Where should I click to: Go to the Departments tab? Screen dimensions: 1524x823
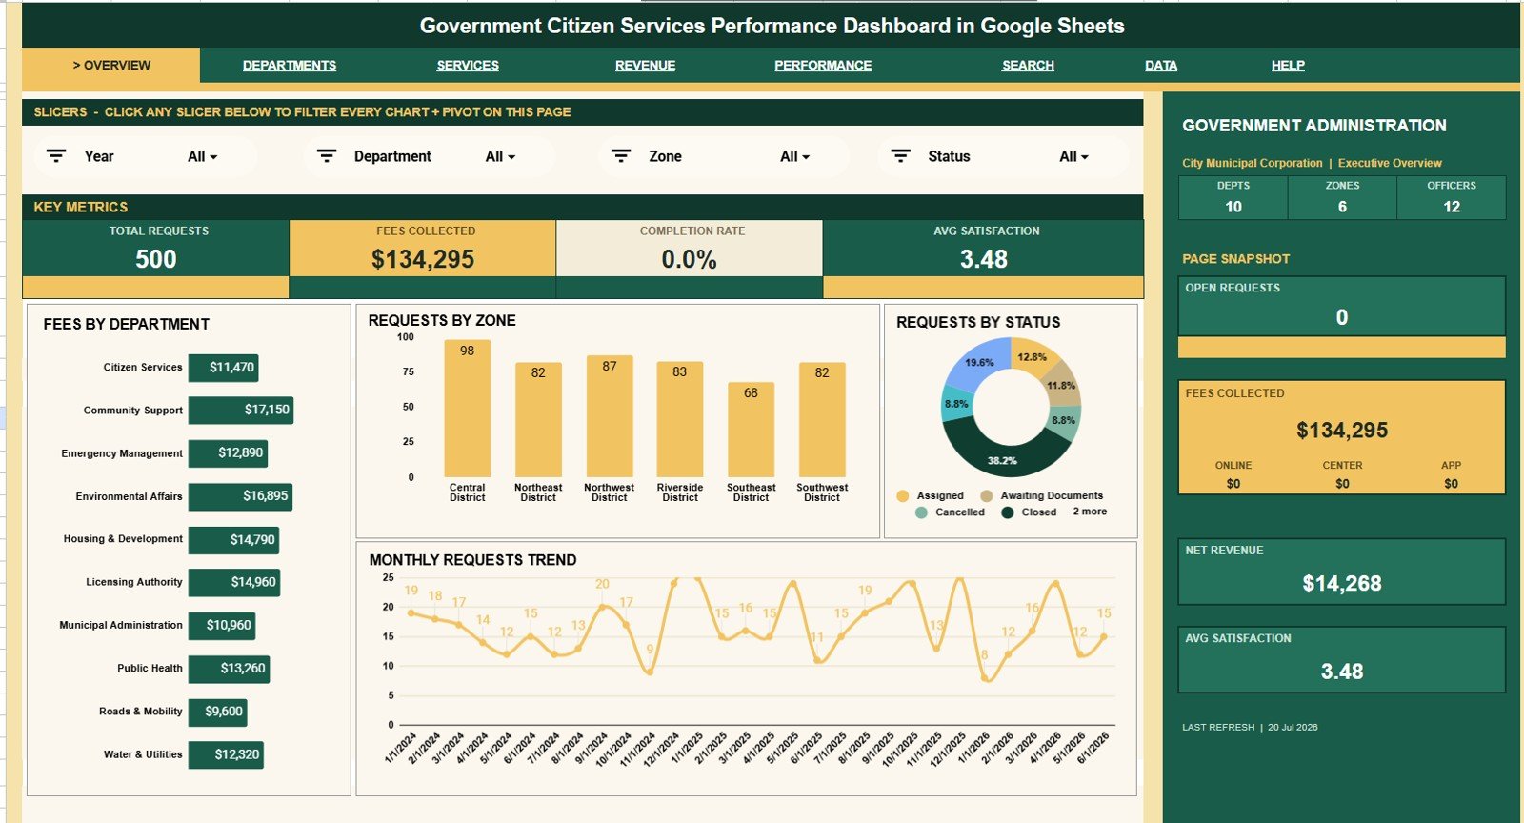290,65
